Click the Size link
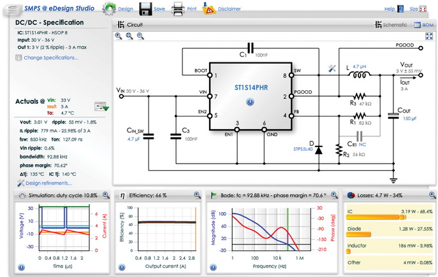The height and width of the screenshot is (277, 438). point(414,9)
